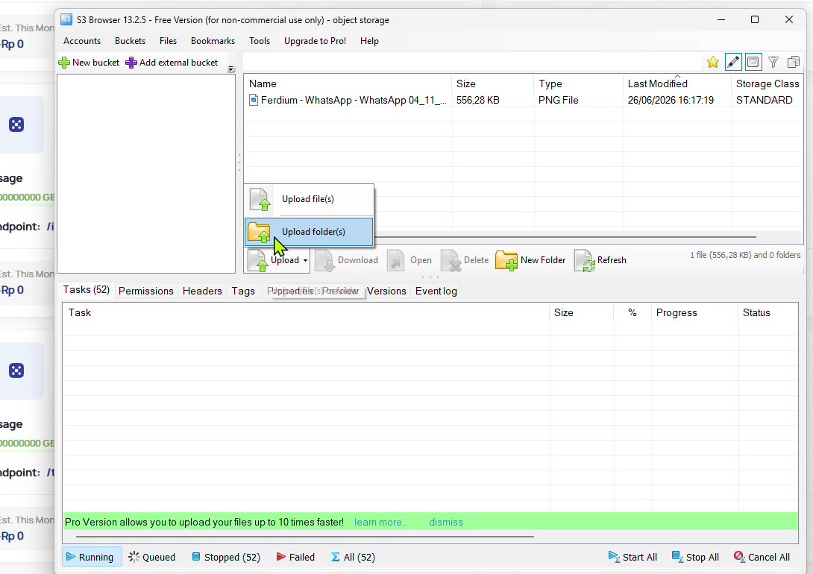Click the Start All button
This screenshot has width=813, height=574.
tap(632, 558)
